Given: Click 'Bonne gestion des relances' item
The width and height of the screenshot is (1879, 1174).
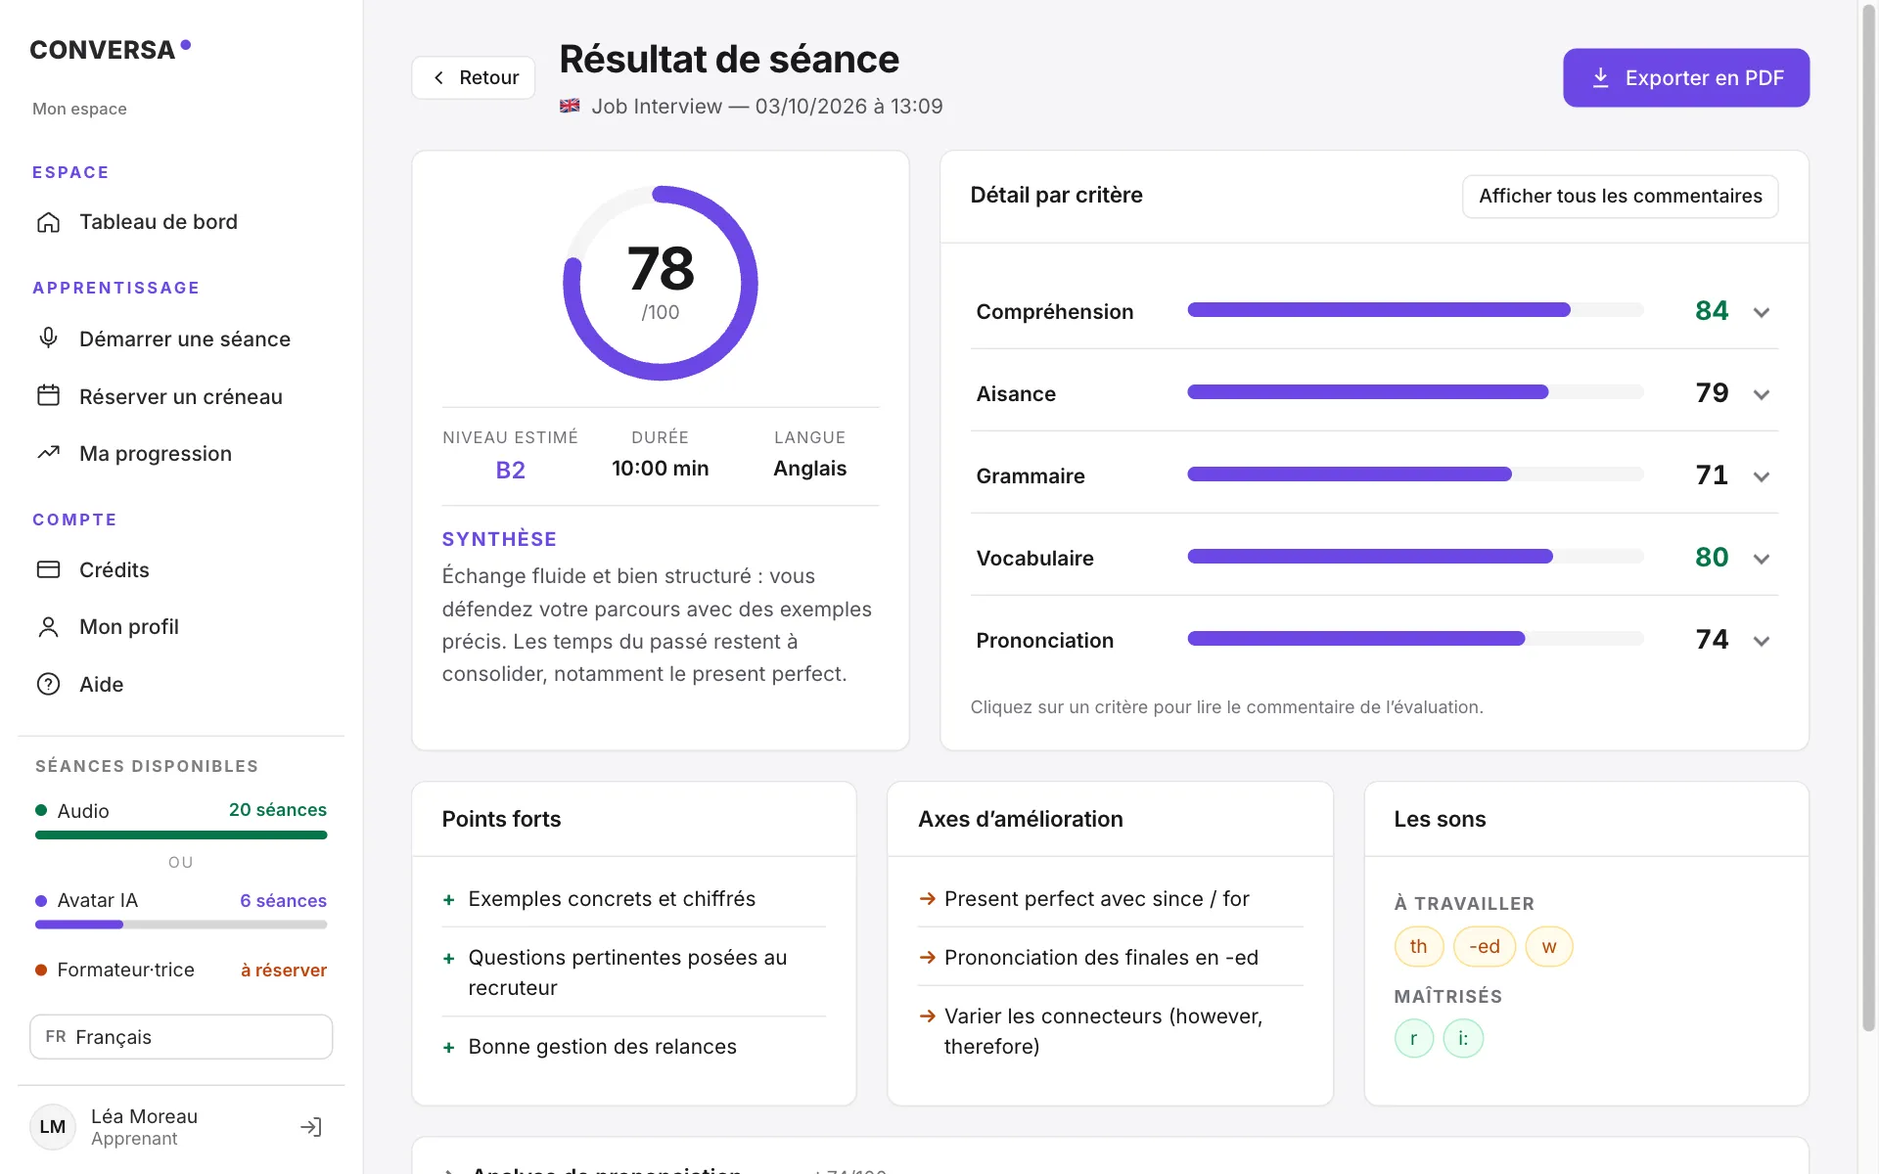Looking at the screenshot, I should (x=602, y=1047).
